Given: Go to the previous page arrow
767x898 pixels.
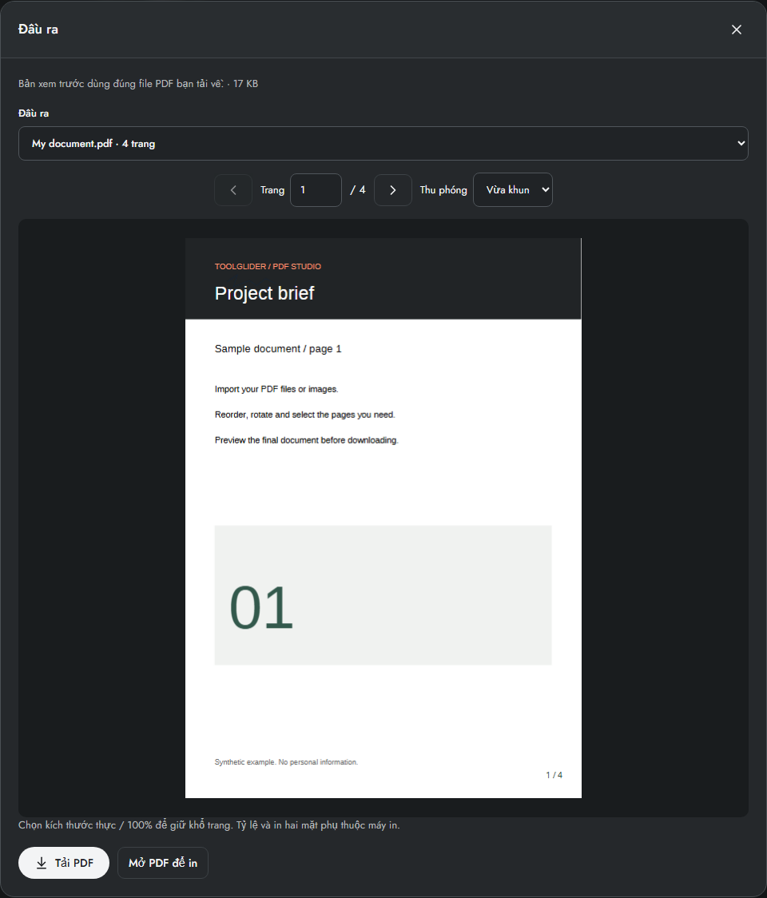Looking at the screenshot, I should [233, 190].
